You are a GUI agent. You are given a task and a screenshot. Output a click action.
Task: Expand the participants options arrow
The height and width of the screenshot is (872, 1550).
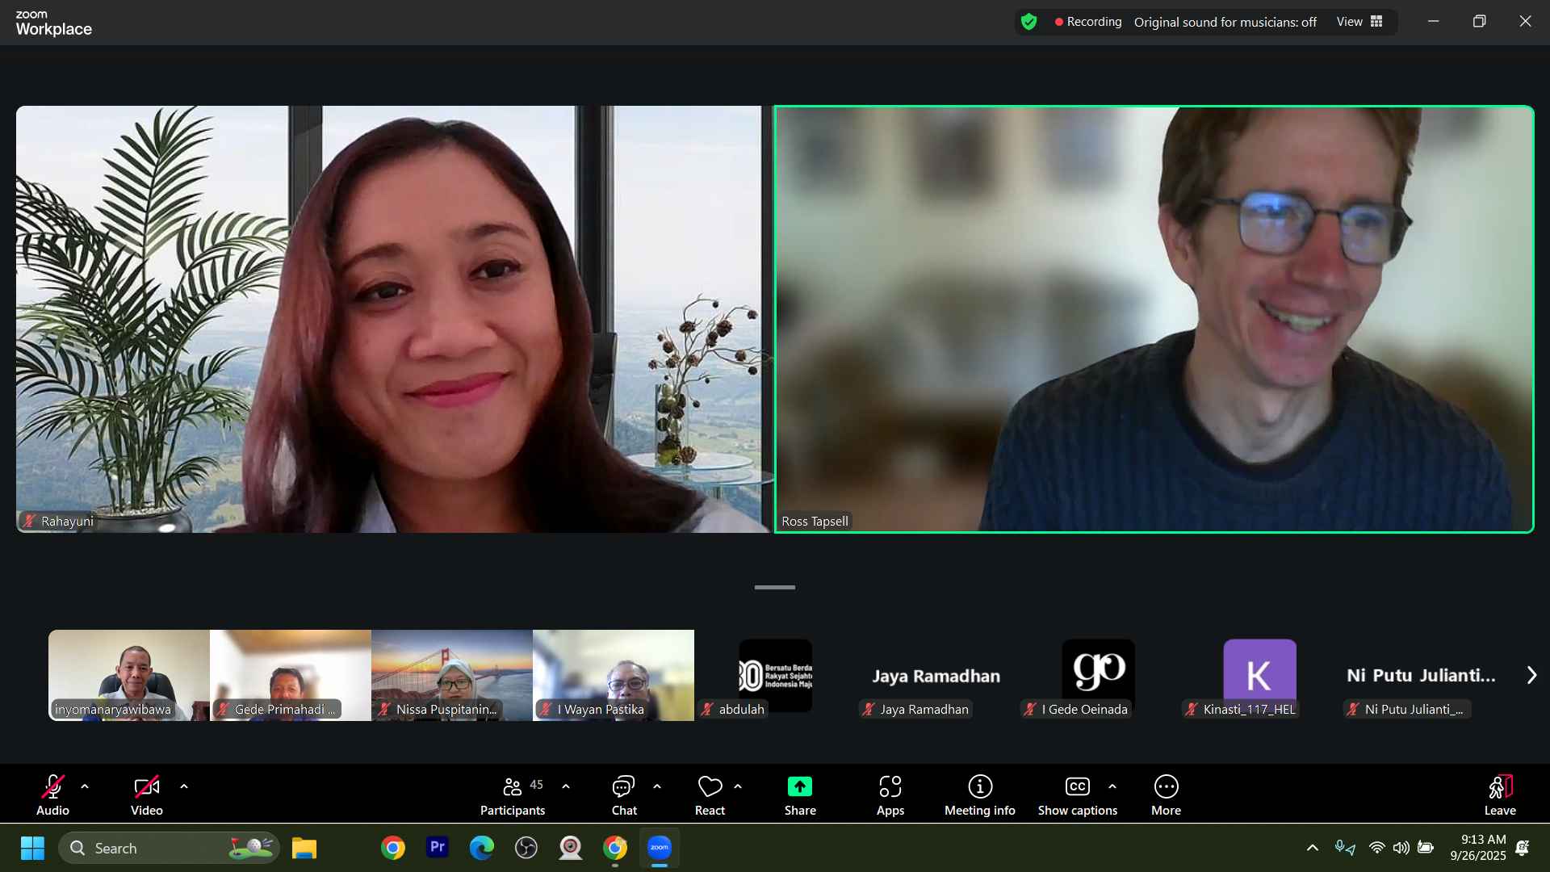566,786
